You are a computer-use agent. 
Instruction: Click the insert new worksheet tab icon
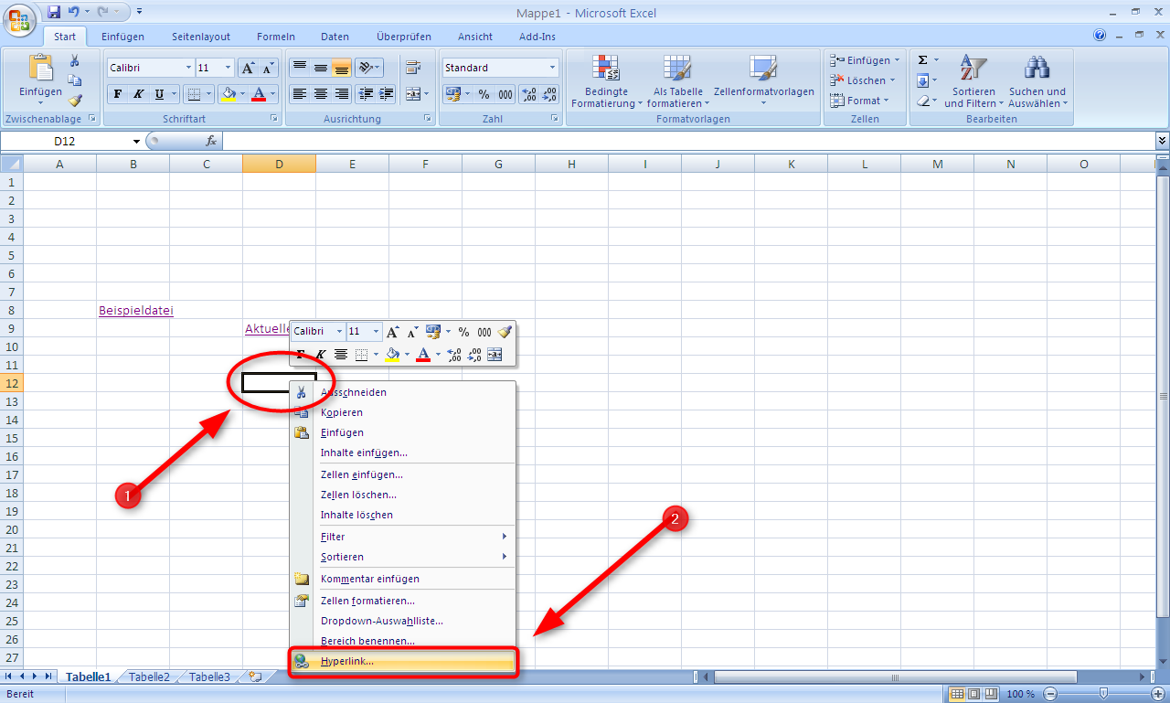(x=255, y=677)
